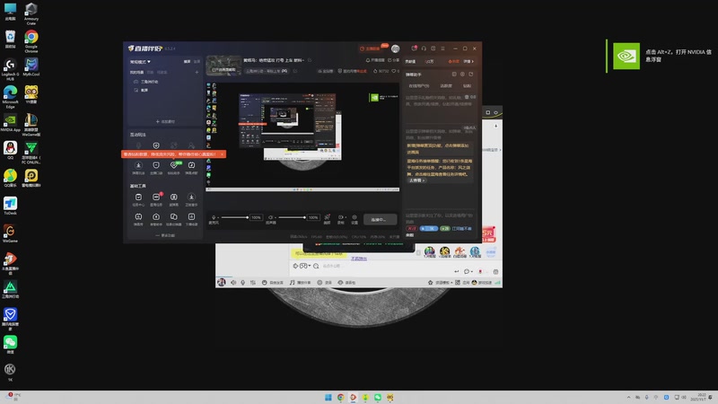Open the headset customer-service icon in the title bar
This screenshot has width=718, height=404.
(x=424, y=48)
